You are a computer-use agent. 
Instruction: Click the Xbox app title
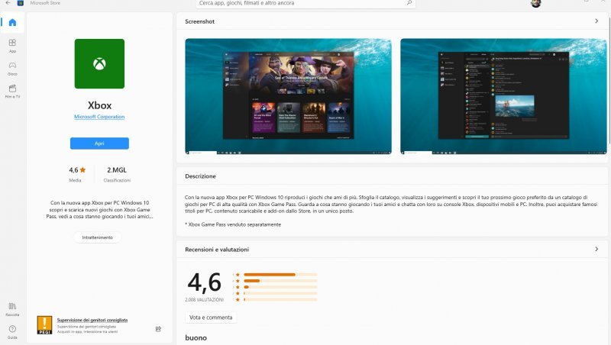click(x=99, y=105)
